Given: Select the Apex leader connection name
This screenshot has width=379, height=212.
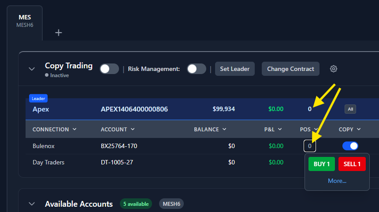Looking at the screenshot, I should 41,109.
